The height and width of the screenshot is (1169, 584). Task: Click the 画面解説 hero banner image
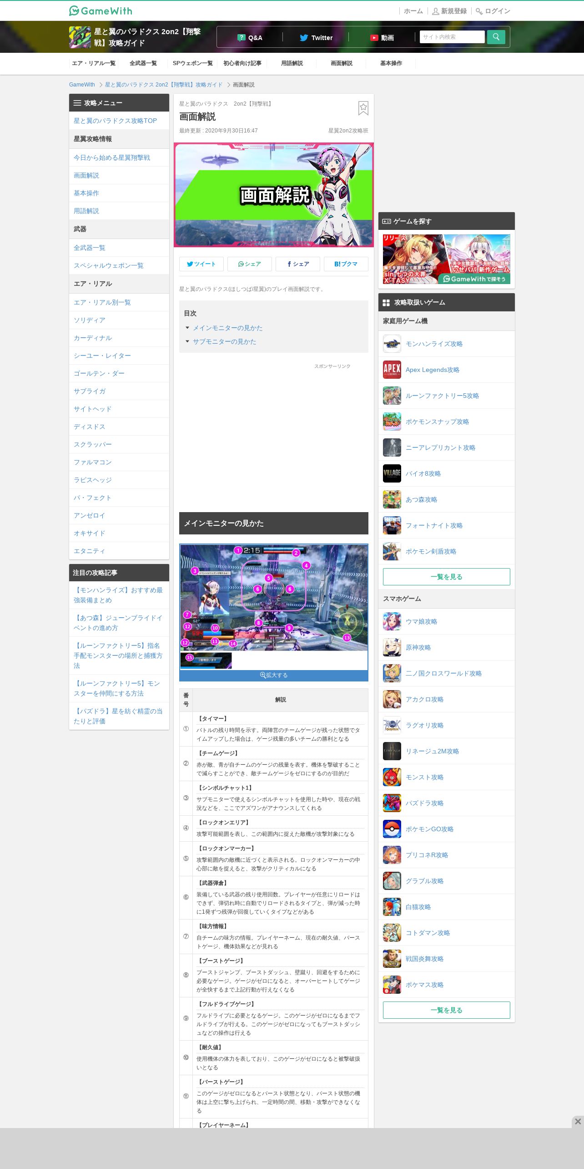[274, 195]
